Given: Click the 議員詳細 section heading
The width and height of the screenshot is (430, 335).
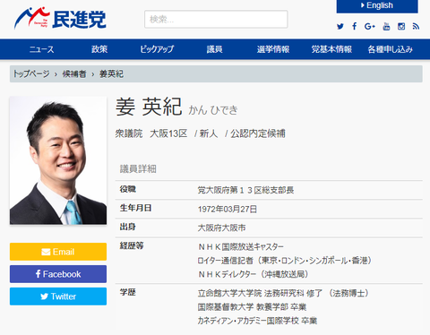Looking at the screenshot, I should click(138, 169).
